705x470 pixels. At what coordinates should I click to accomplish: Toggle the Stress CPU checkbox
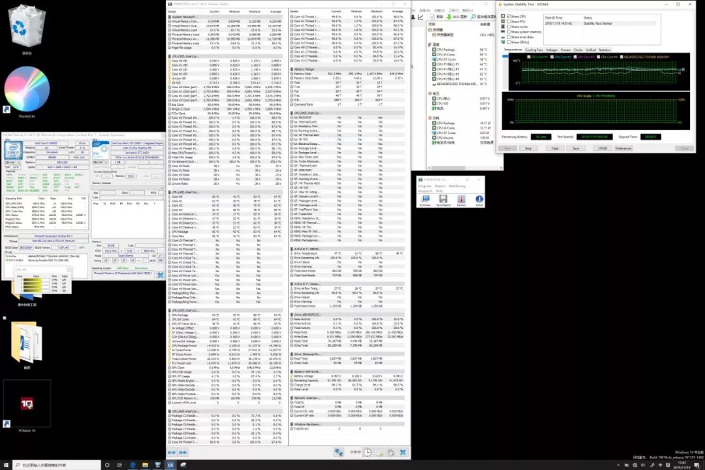(509, 16)
